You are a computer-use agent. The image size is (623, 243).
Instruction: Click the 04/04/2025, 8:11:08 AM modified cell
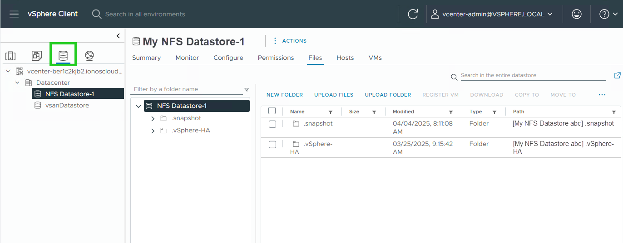point(423,127)
